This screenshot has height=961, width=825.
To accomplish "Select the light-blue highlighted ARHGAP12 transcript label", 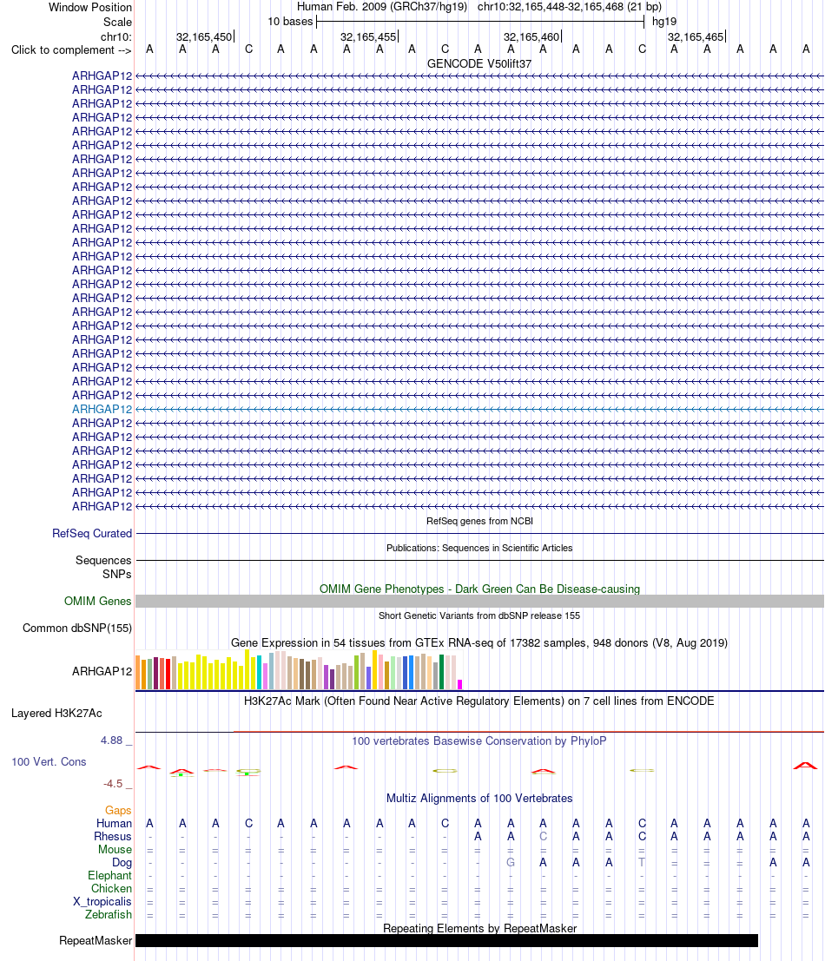I will click(x=102, y=410).
